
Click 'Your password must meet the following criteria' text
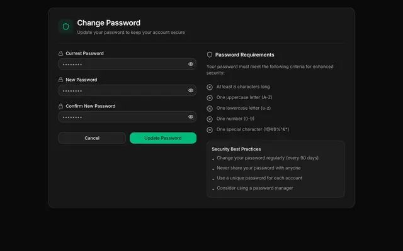[x=270, y=70]
